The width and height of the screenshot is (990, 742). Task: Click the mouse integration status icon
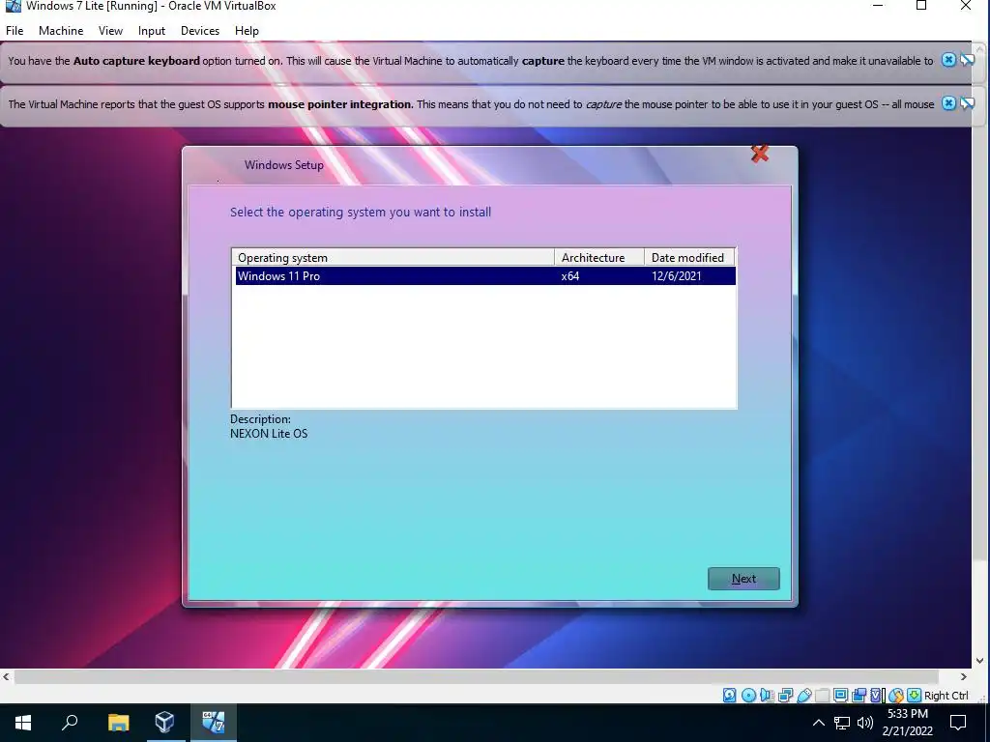point(895,696)
